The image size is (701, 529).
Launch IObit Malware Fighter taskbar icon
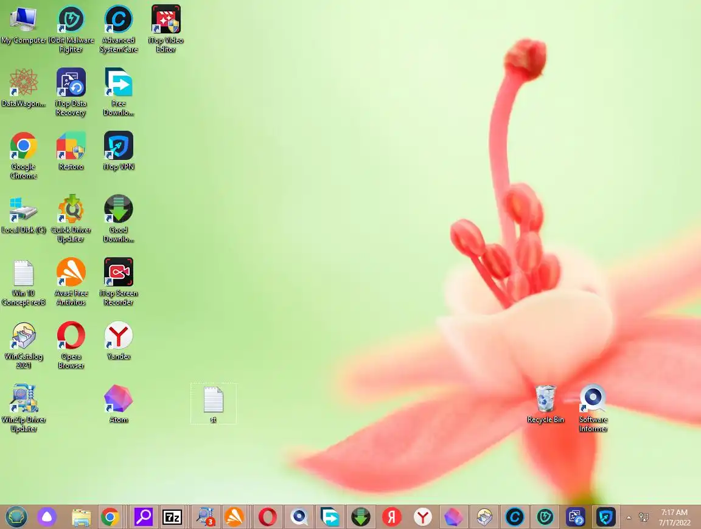click(x=545, y=517)
